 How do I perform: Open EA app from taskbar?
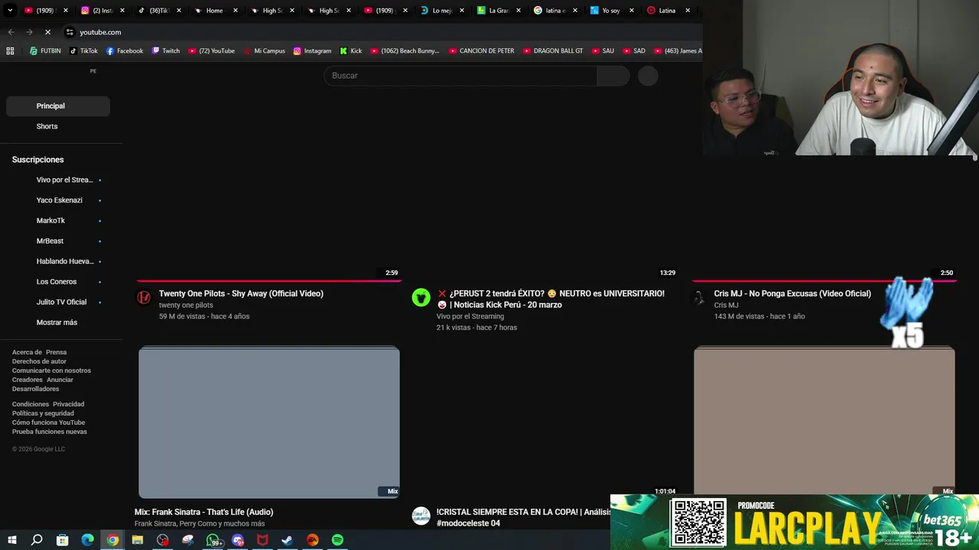tap(313, 540)
